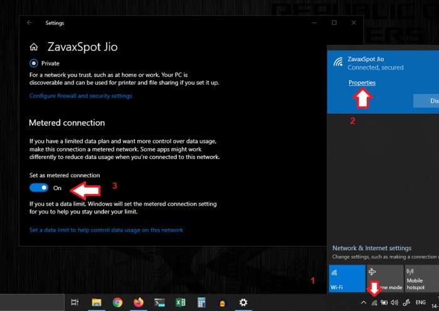The height and width of the screenshot is (311, 439).
Task: Open Properties of ZavaxSpot Jio network
Action: pos(362,83)
